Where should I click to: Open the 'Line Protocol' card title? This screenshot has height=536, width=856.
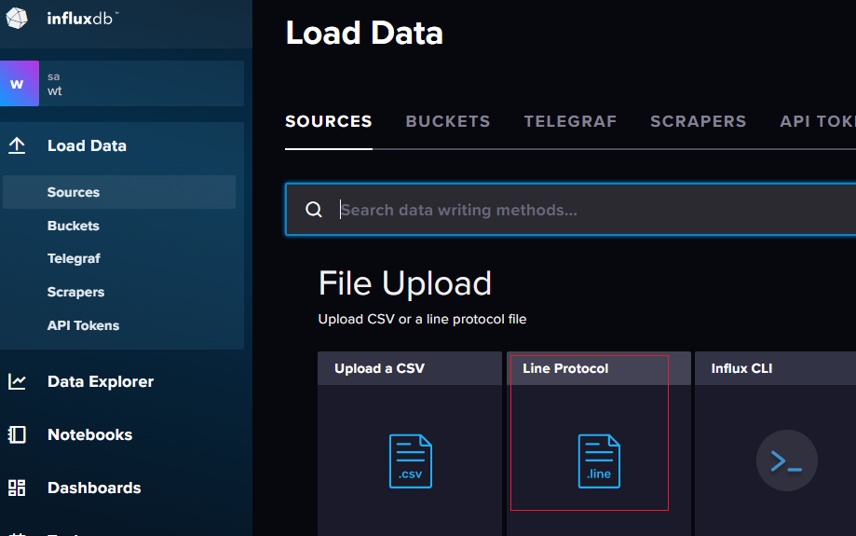point(565,368)
